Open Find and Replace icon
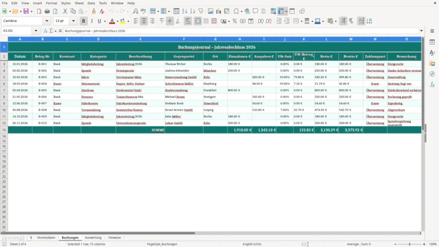 (135, 11)
